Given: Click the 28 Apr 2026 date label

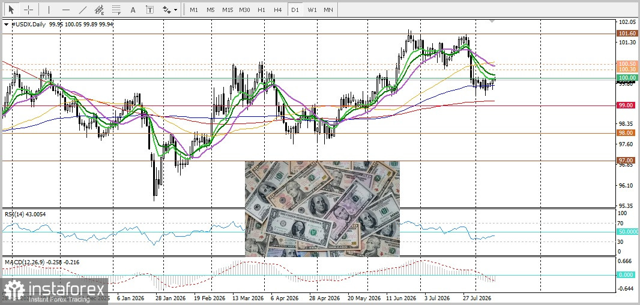Looking at the screenshot, I should click(324, 298).
